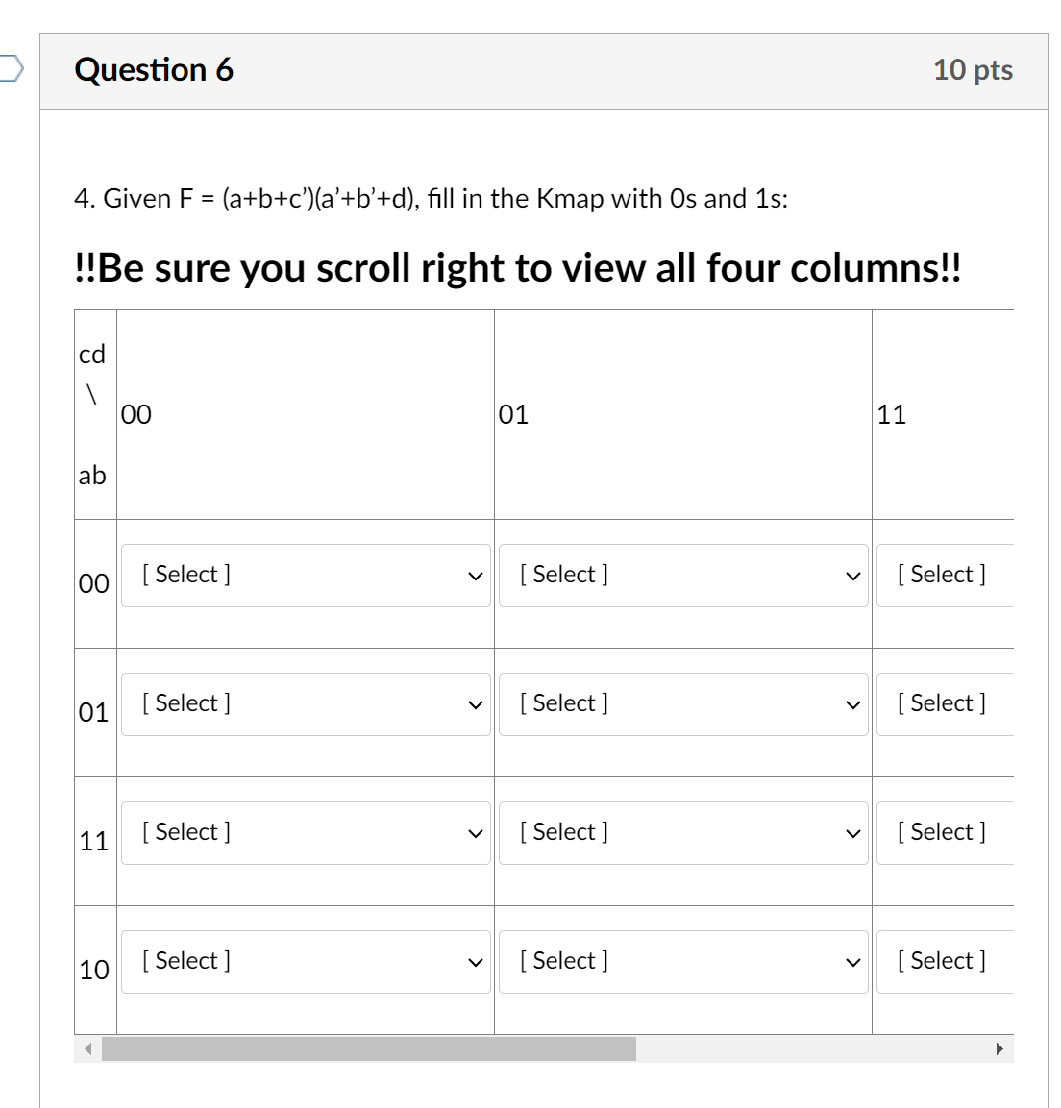The image size is (1061, 1108).
Task: Open the Select dropdown for row 11 column 11
Action: coord(943,831)
